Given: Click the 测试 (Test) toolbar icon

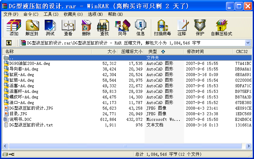Looking at the screenshot, I should click(50, 27).
